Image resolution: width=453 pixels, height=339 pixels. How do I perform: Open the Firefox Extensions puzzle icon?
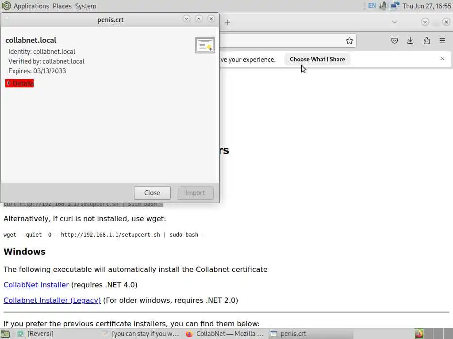tap(426, 41)
